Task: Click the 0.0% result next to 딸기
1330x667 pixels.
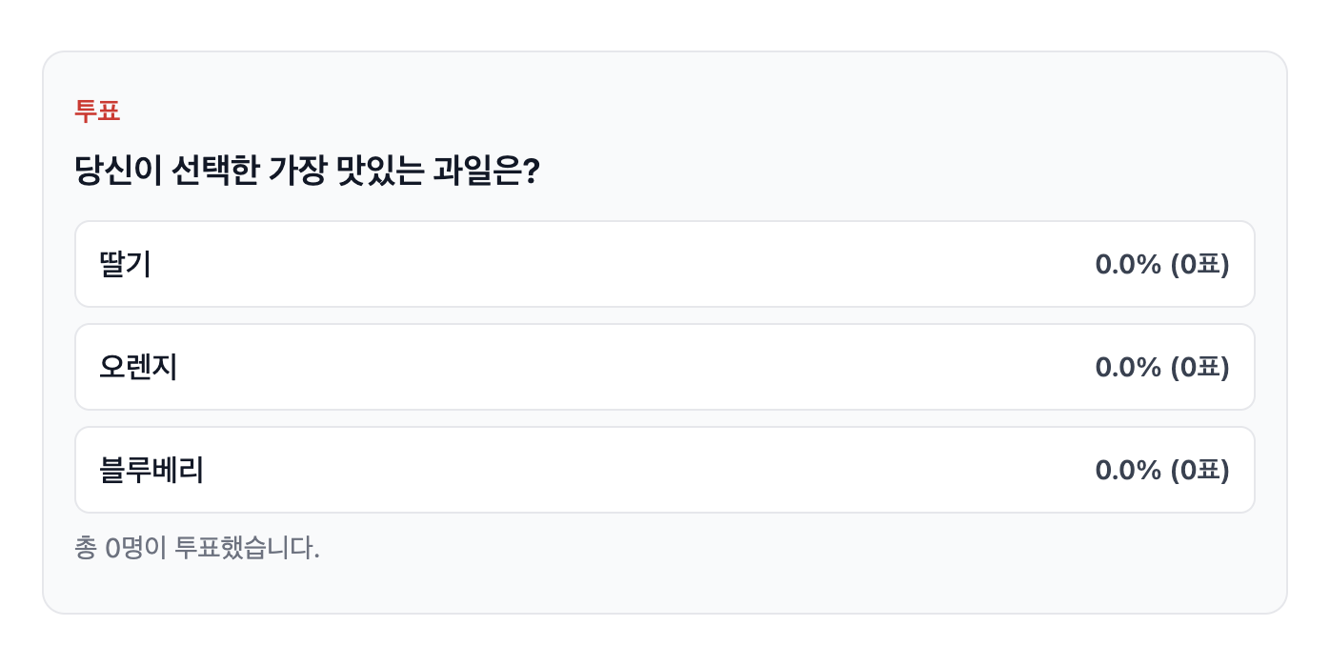Action: [x=1128, y=264]
